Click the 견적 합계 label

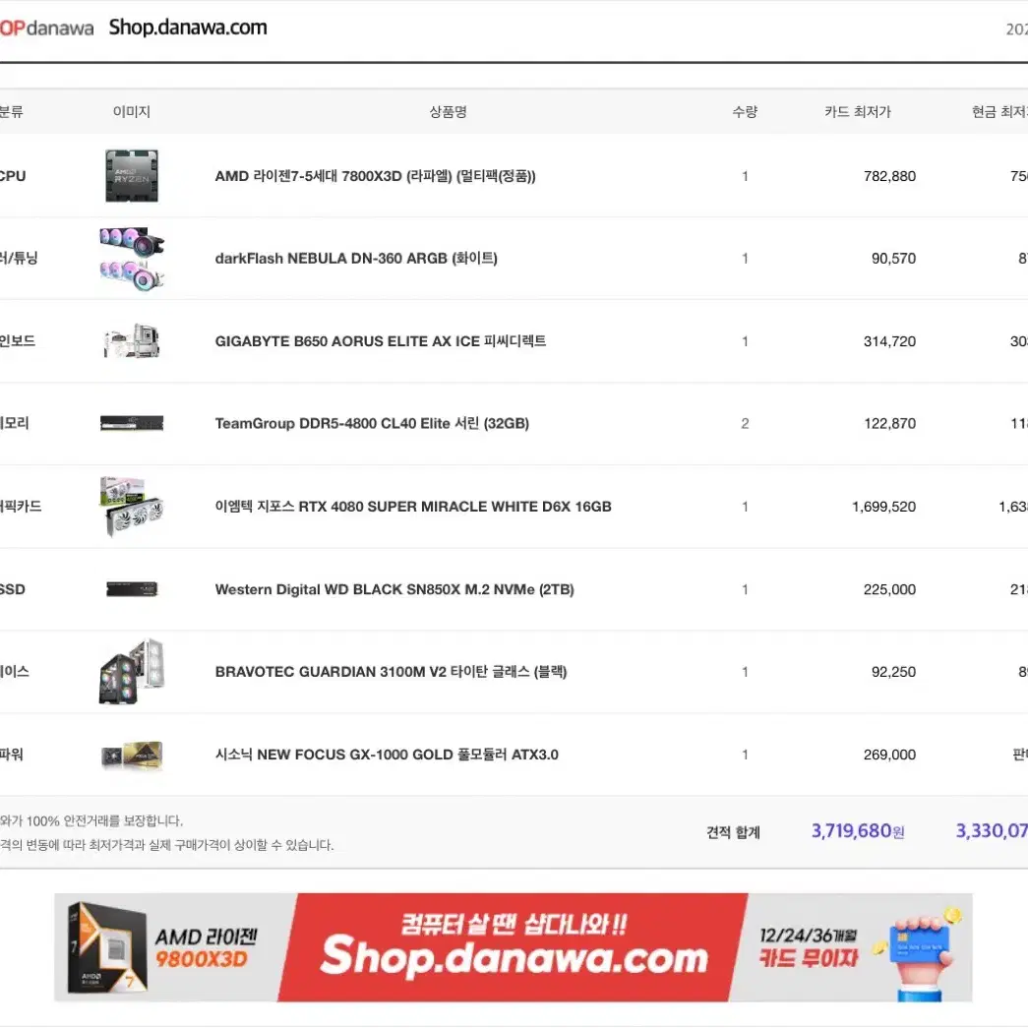tap(733, 832)
